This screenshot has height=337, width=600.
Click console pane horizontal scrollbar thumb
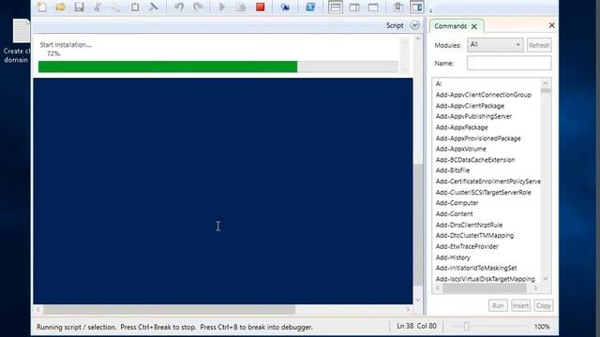[169, 310]
